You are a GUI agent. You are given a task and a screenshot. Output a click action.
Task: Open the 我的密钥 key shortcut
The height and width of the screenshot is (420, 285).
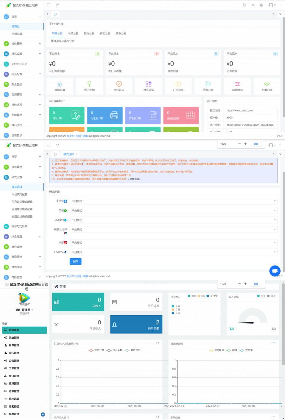click(x=89, y=84)
